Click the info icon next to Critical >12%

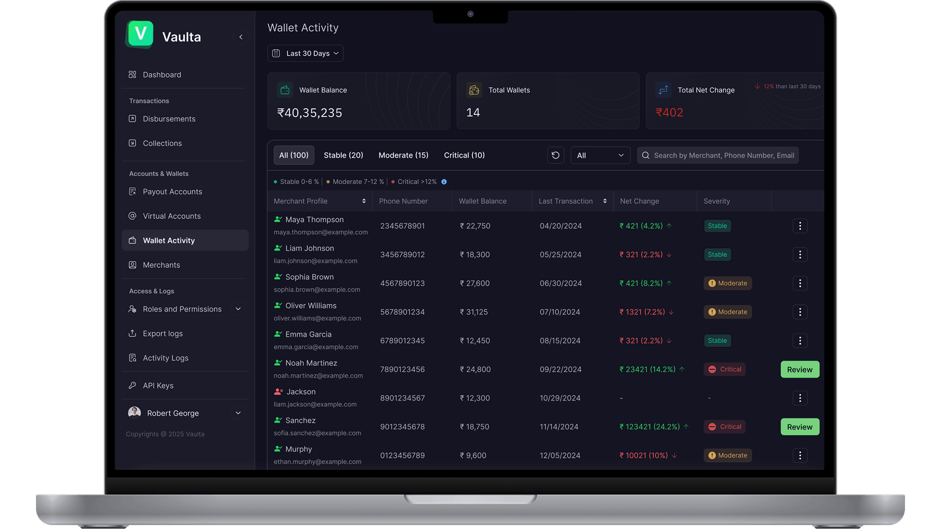coord(444,182)
